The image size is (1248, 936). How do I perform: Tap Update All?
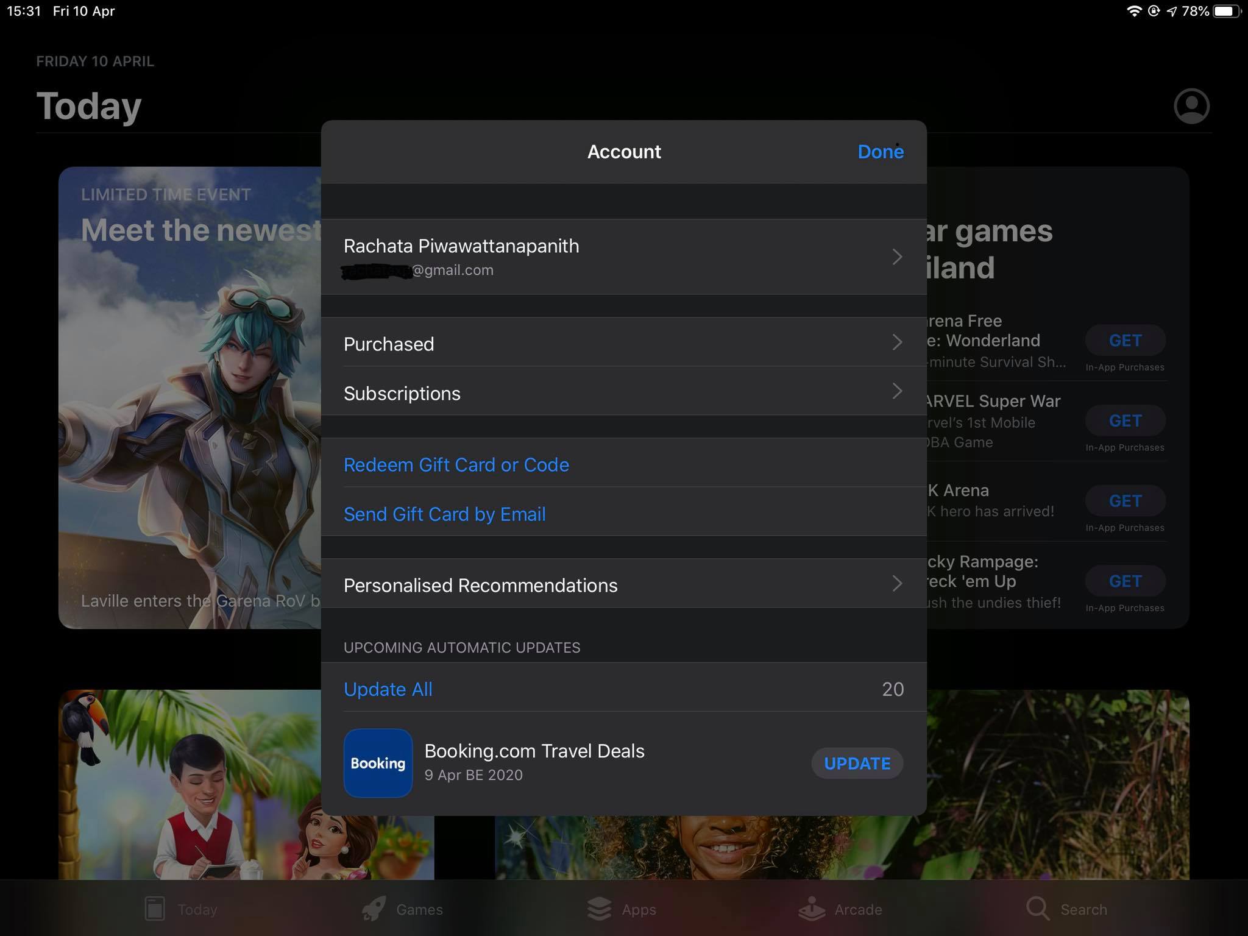(x=388, y=689)
